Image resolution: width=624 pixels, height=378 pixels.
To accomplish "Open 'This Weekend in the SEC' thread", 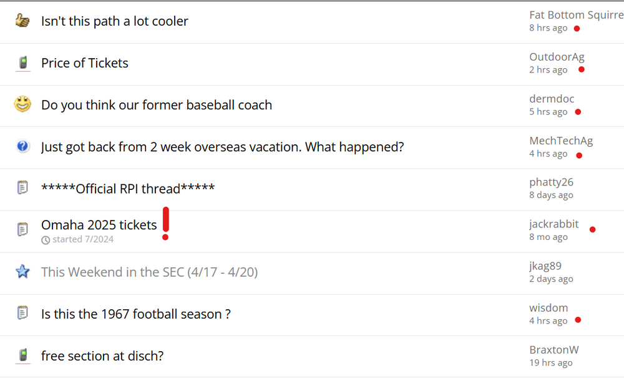I will pos(149,272).
